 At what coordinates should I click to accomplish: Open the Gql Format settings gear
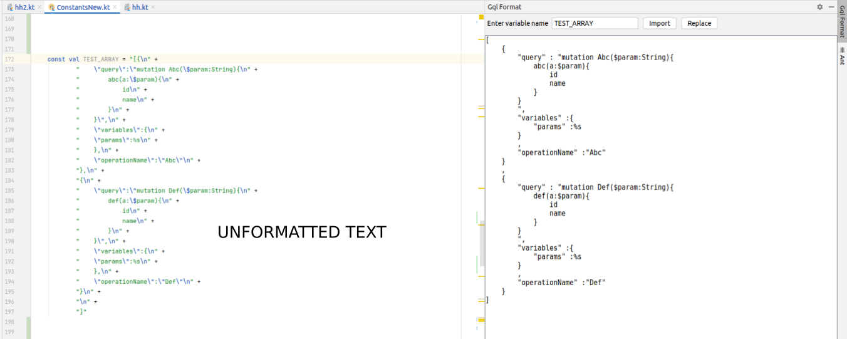[x=819, y=7]
